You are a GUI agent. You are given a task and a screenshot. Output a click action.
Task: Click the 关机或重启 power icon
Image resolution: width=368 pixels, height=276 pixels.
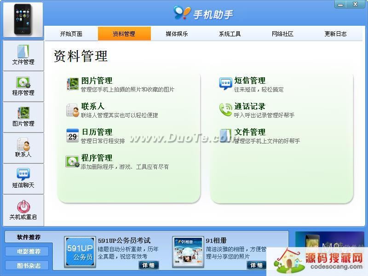(23, 209)
